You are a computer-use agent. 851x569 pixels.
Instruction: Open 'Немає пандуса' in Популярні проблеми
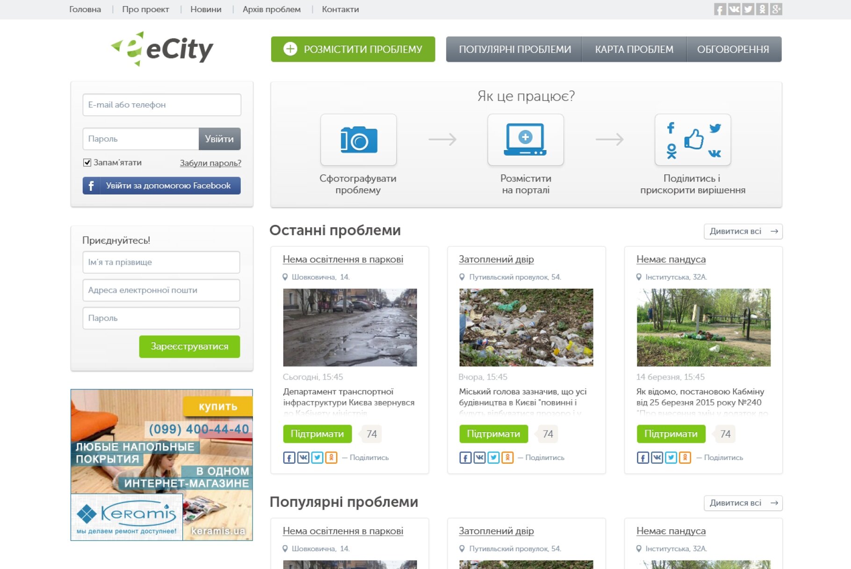click(x=671, y=531)
